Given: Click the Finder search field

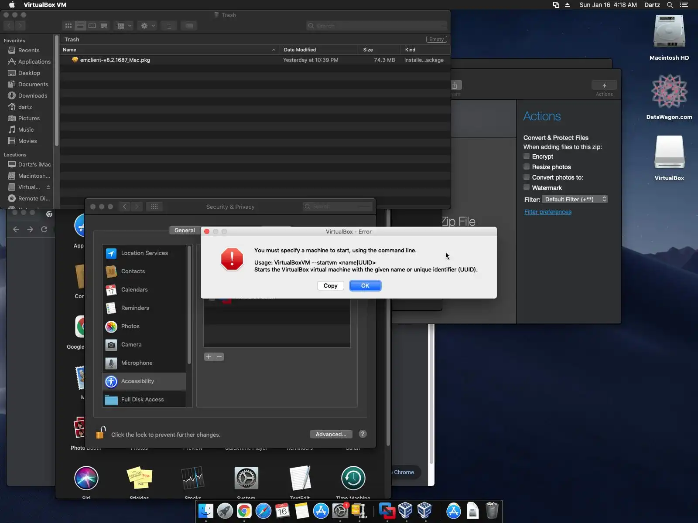Looking at the screenshot, I should [x=376, y=26].
